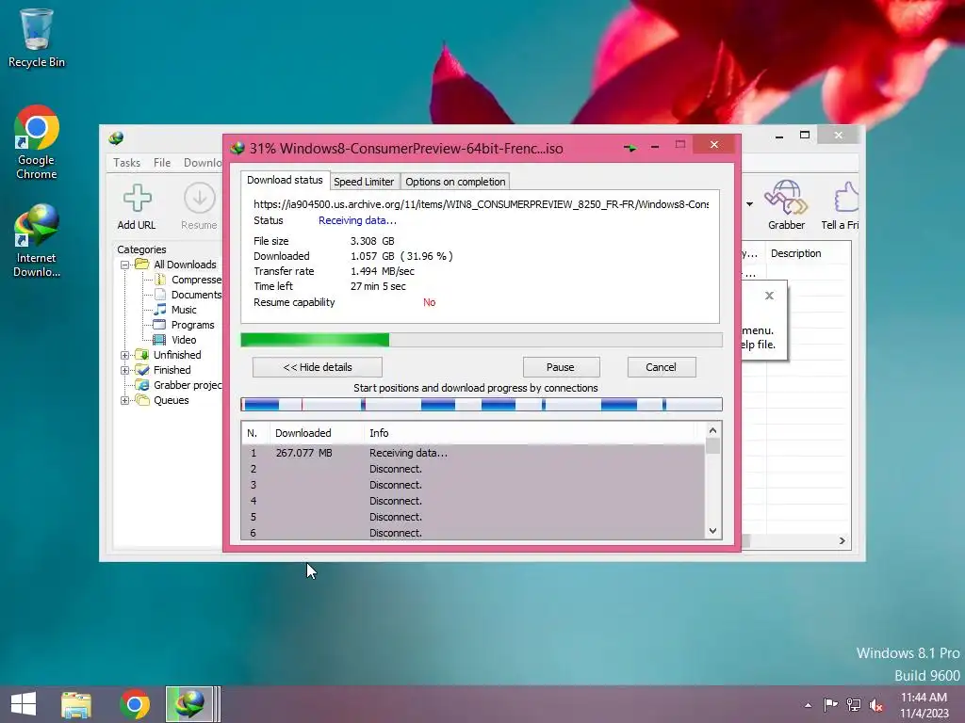
Task: Select connection row 2 Disconnect
Action: pos(473,469)
